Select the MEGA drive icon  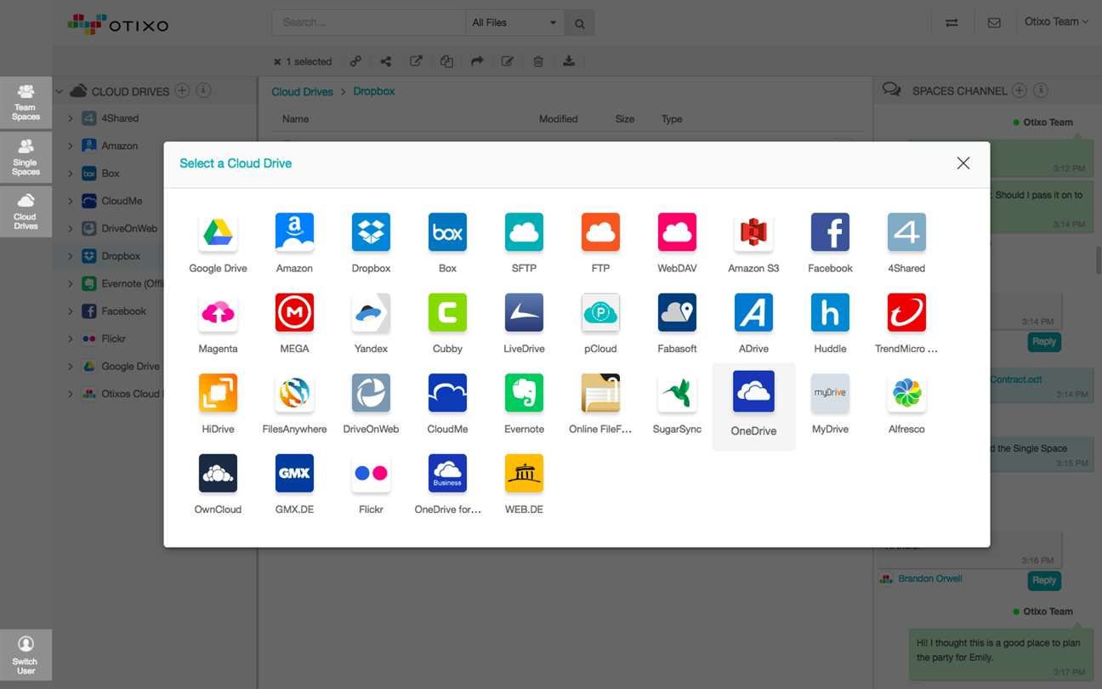tap(294, 312)
